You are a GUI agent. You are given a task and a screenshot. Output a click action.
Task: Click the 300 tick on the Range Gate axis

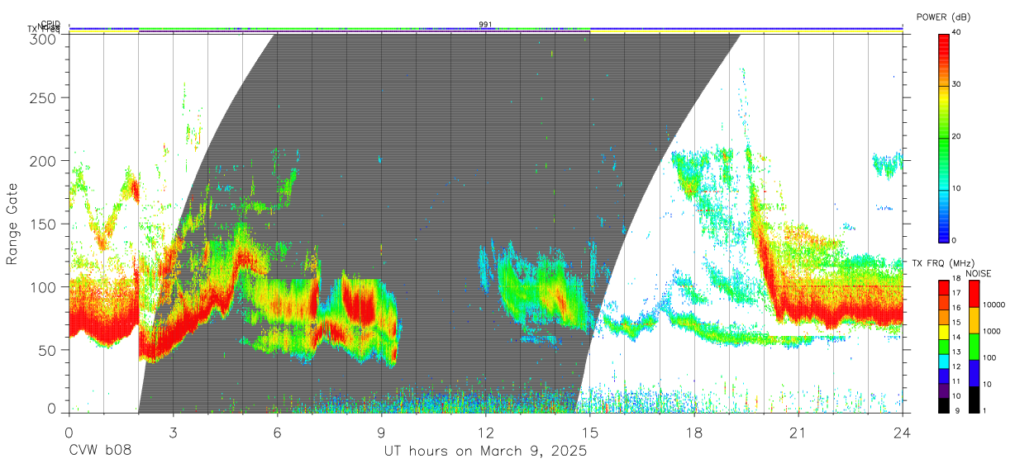[x=44, y=39]
